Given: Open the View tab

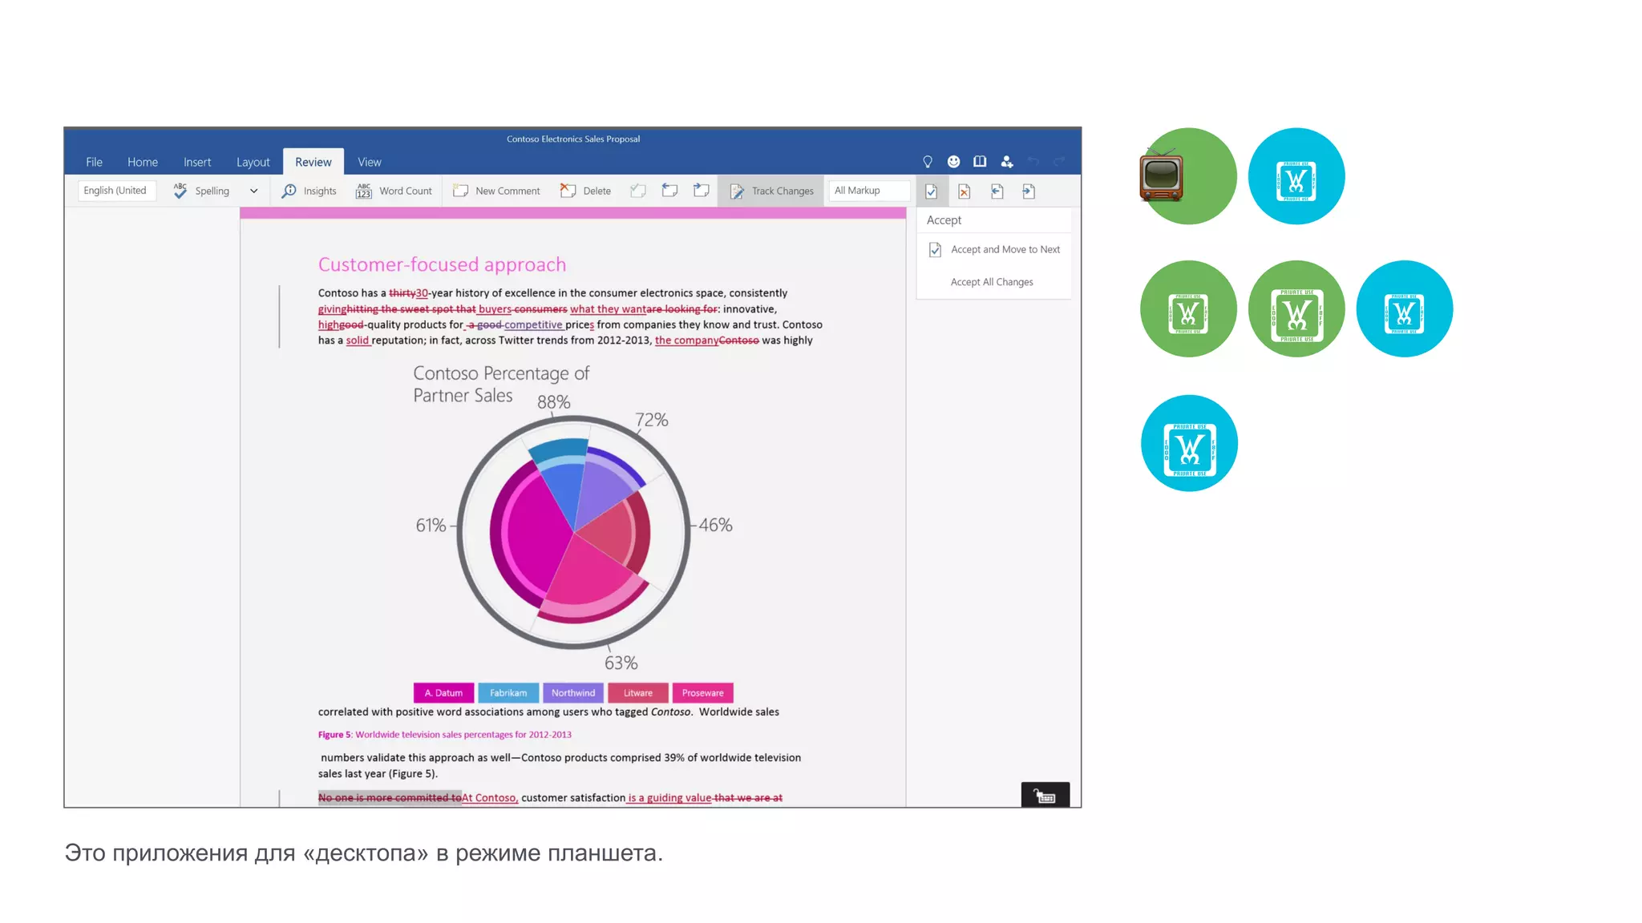Looking at the screenshot, I should click(369, 162).
